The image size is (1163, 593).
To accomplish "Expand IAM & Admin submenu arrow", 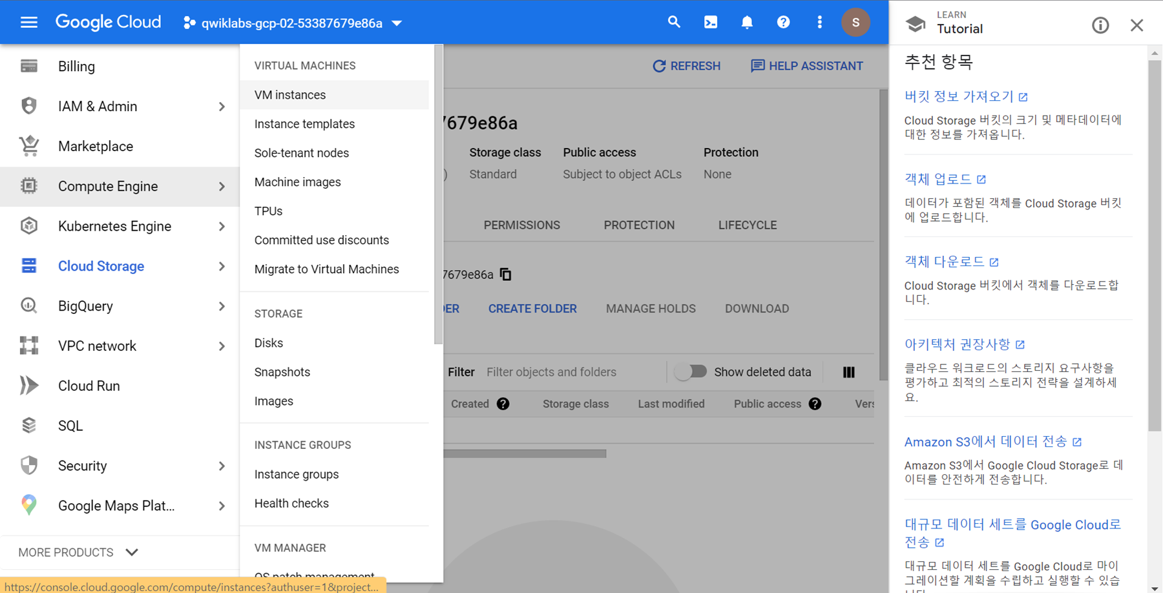I will click(x=222, y=107).
